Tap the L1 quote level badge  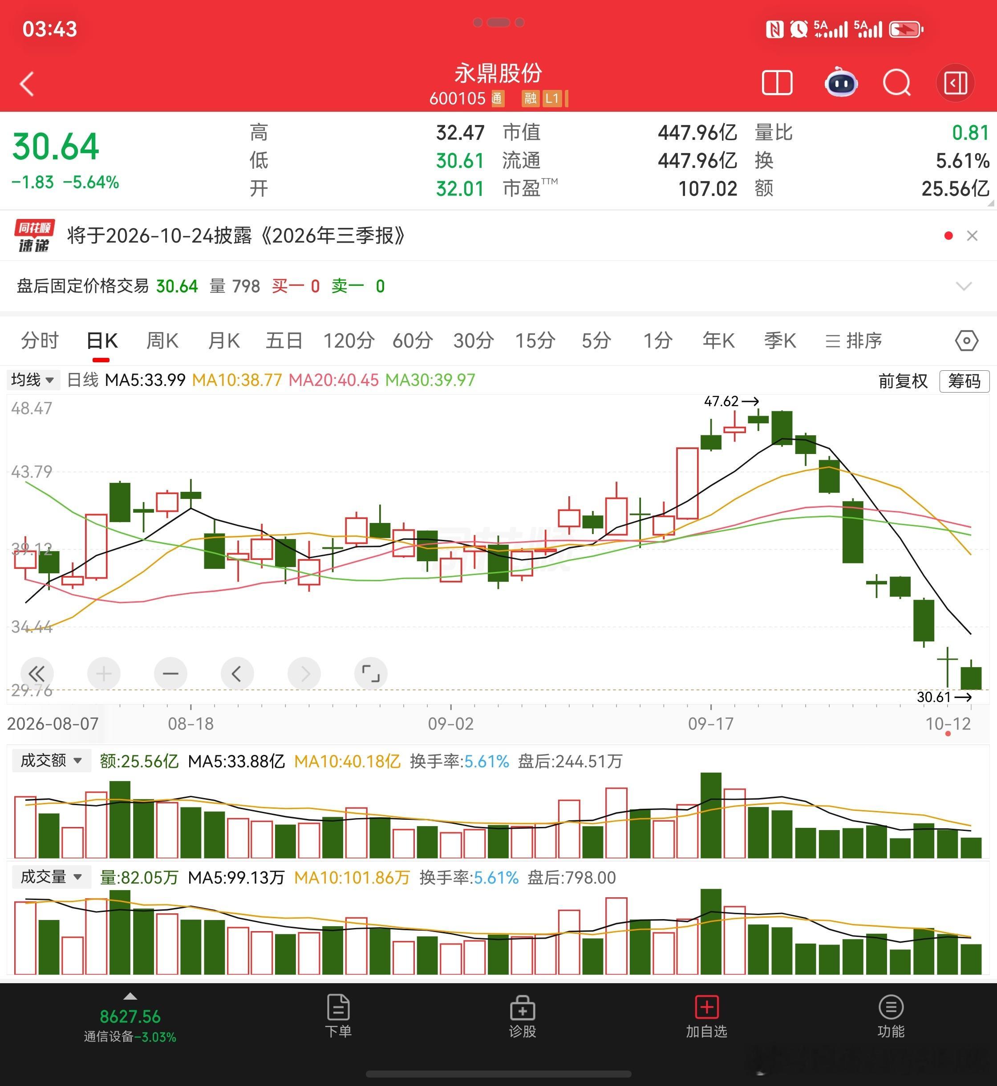[x=552, y=98]
